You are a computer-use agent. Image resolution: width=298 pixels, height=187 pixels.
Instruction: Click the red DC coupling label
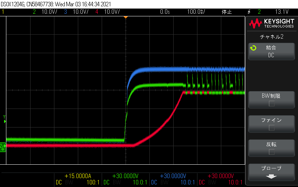click(x=202, y=183)
